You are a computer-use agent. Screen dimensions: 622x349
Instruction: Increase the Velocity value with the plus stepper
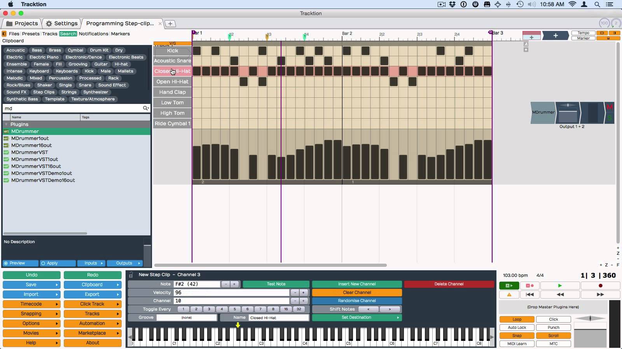point(303,292)
